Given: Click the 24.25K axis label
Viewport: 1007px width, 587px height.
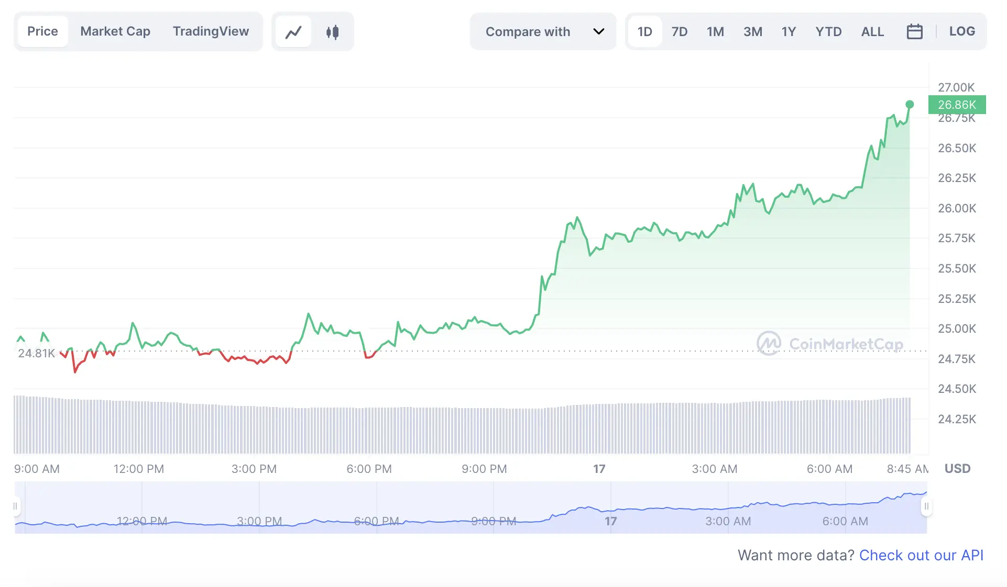Looking at the screenshot, I should point(957,419).
